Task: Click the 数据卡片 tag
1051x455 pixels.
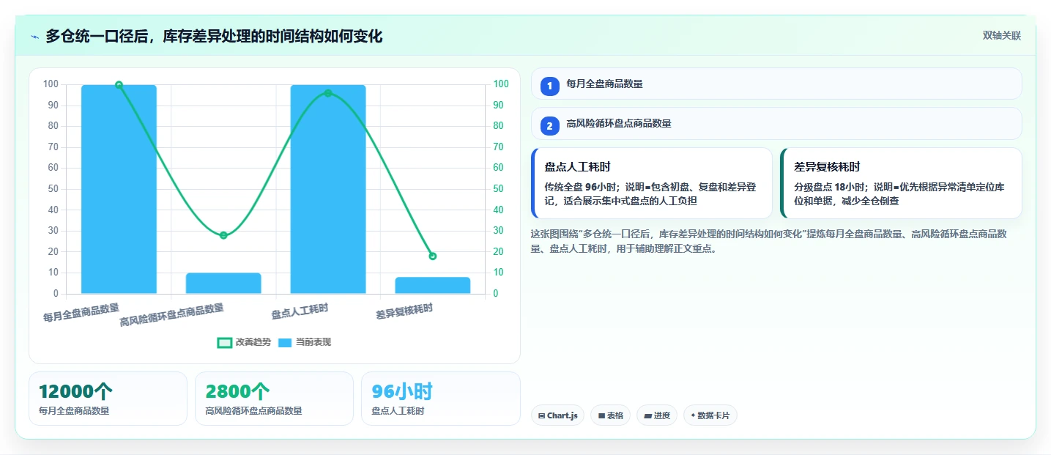Action: (x=710, y=415)
